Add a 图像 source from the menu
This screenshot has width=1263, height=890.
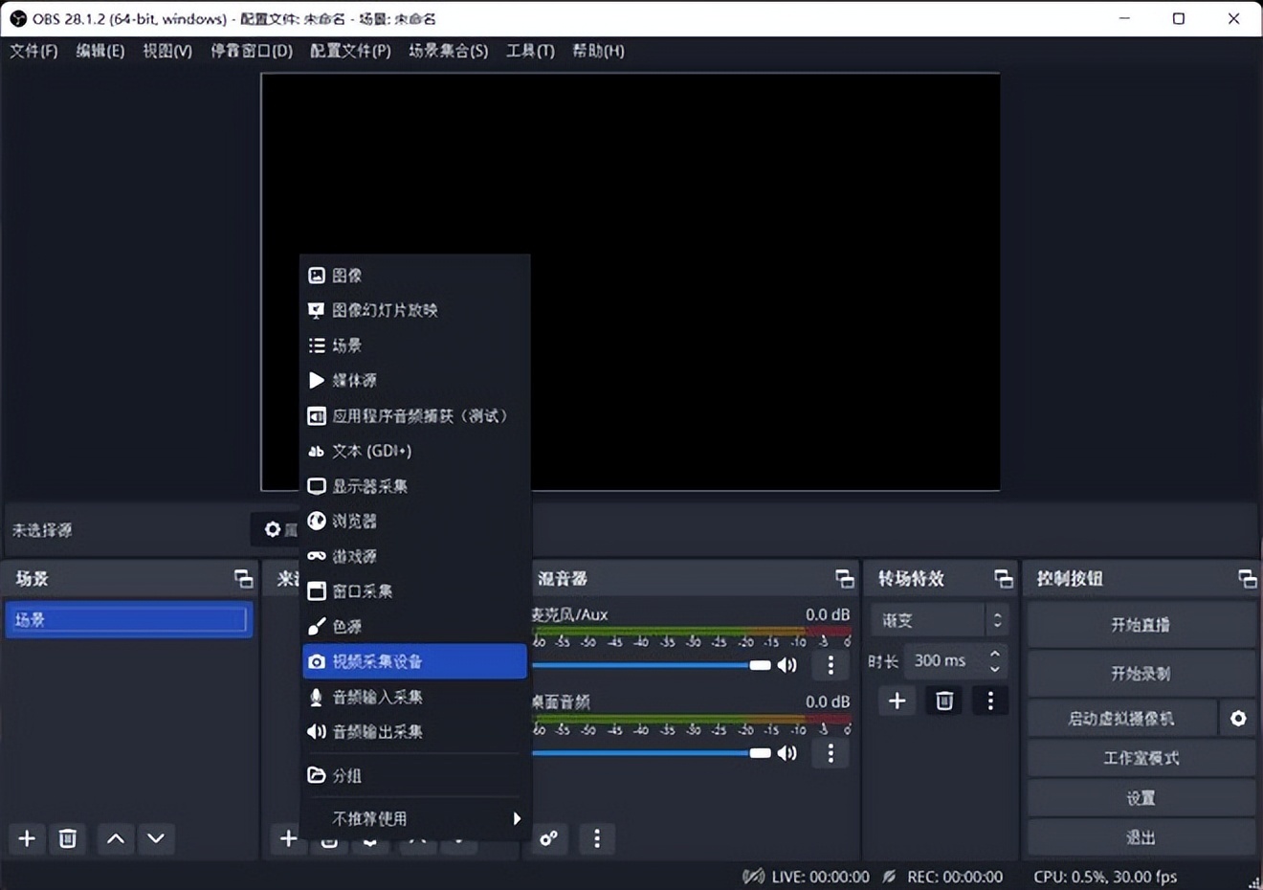tap(414, 276)
